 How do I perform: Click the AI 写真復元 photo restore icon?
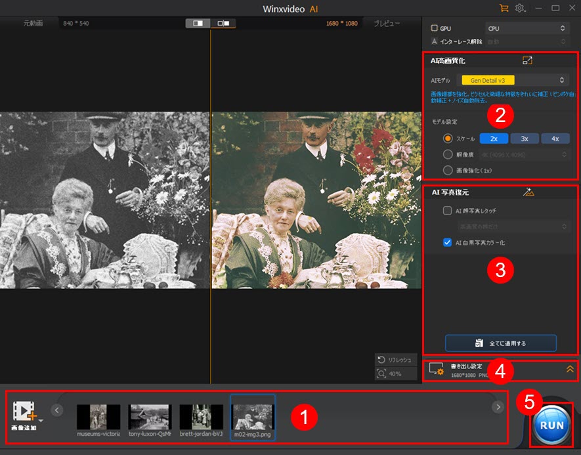click(528, 192)
